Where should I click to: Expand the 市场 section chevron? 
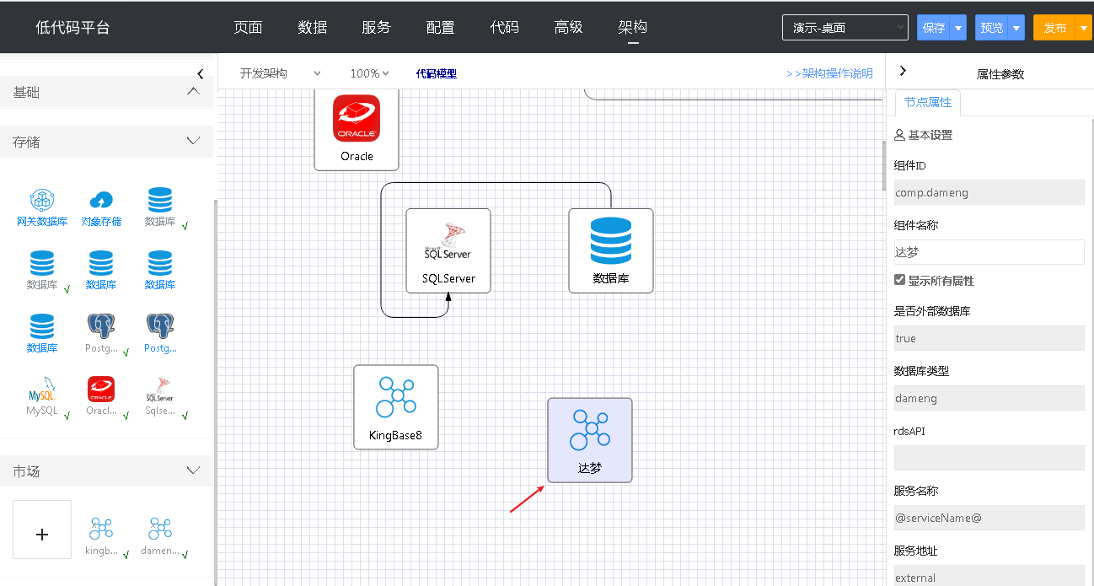point(193,470)
